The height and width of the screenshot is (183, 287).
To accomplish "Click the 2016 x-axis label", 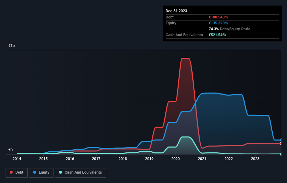I will [x=70, y=159].
